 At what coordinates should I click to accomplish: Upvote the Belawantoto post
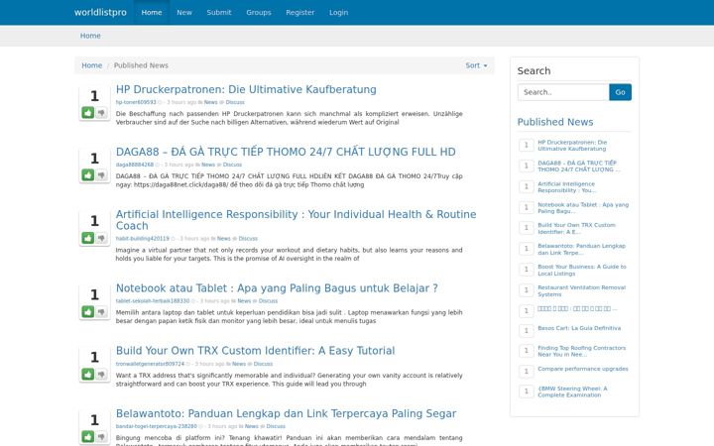click(88, 437)
